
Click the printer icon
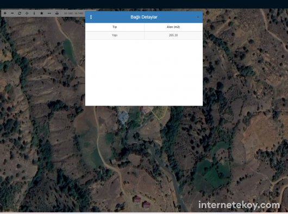point(57,13)
